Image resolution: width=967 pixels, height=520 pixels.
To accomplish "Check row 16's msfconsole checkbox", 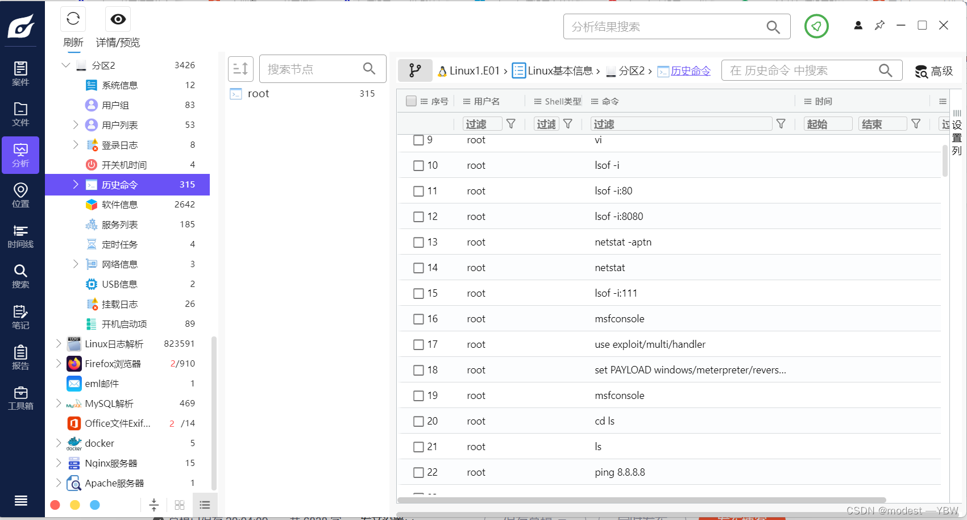I will pos(419,319).
